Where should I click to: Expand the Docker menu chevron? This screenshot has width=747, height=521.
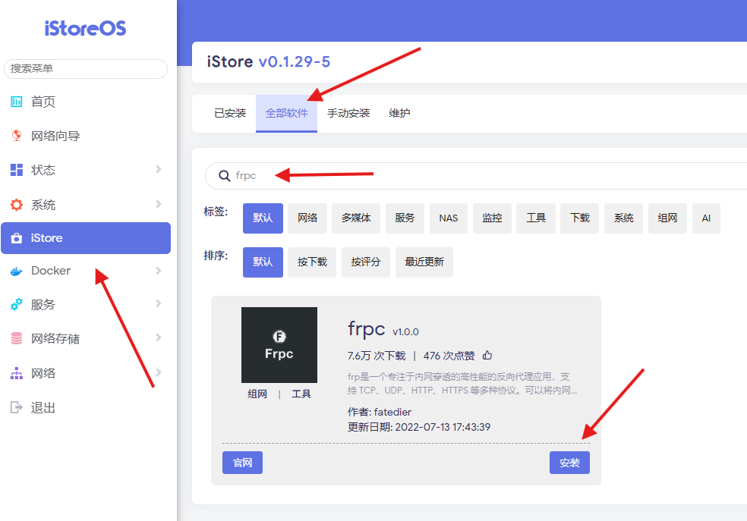[x=159, y=271]
